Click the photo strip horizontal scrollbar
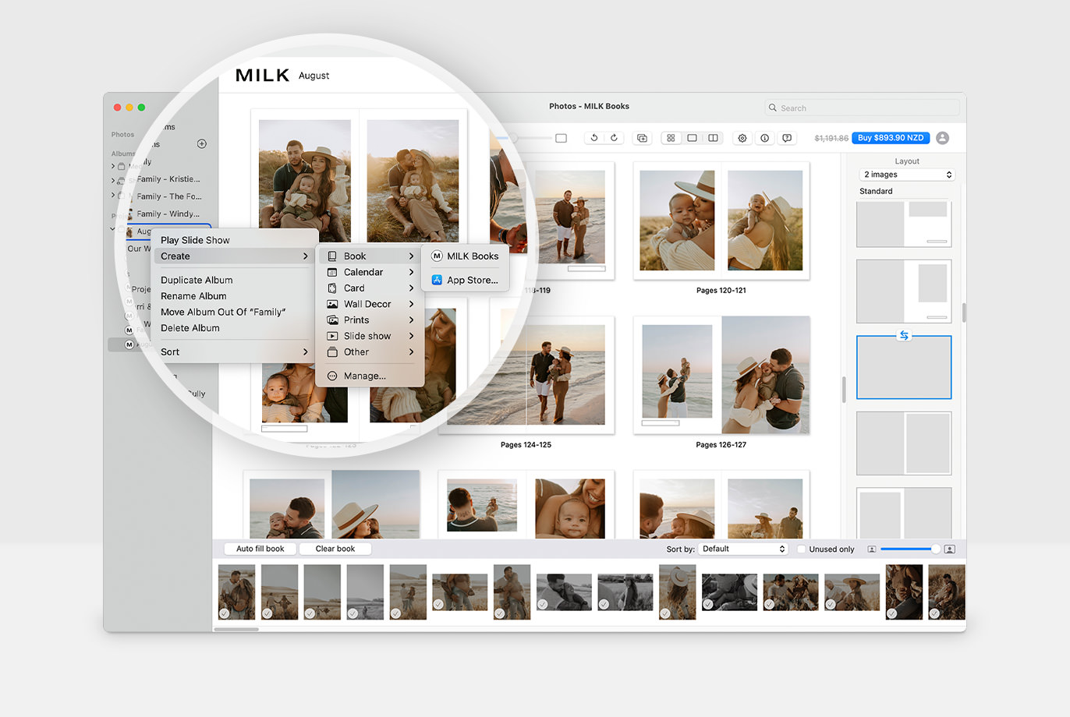The width and height of the screenshot is (1070, 717). [236, 629]
